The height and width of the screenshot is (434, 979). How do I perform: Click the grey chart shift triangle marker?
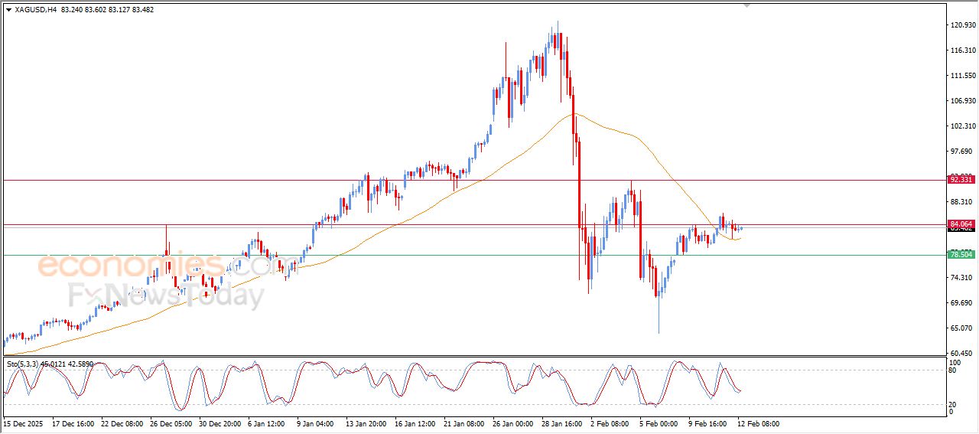(x=747, y=5)
